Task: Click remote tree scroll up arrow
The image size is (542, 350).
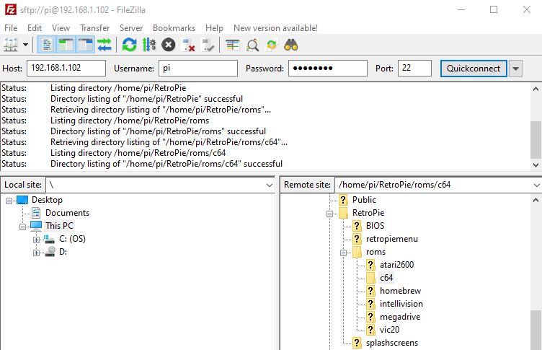Action: coord(536,200)
